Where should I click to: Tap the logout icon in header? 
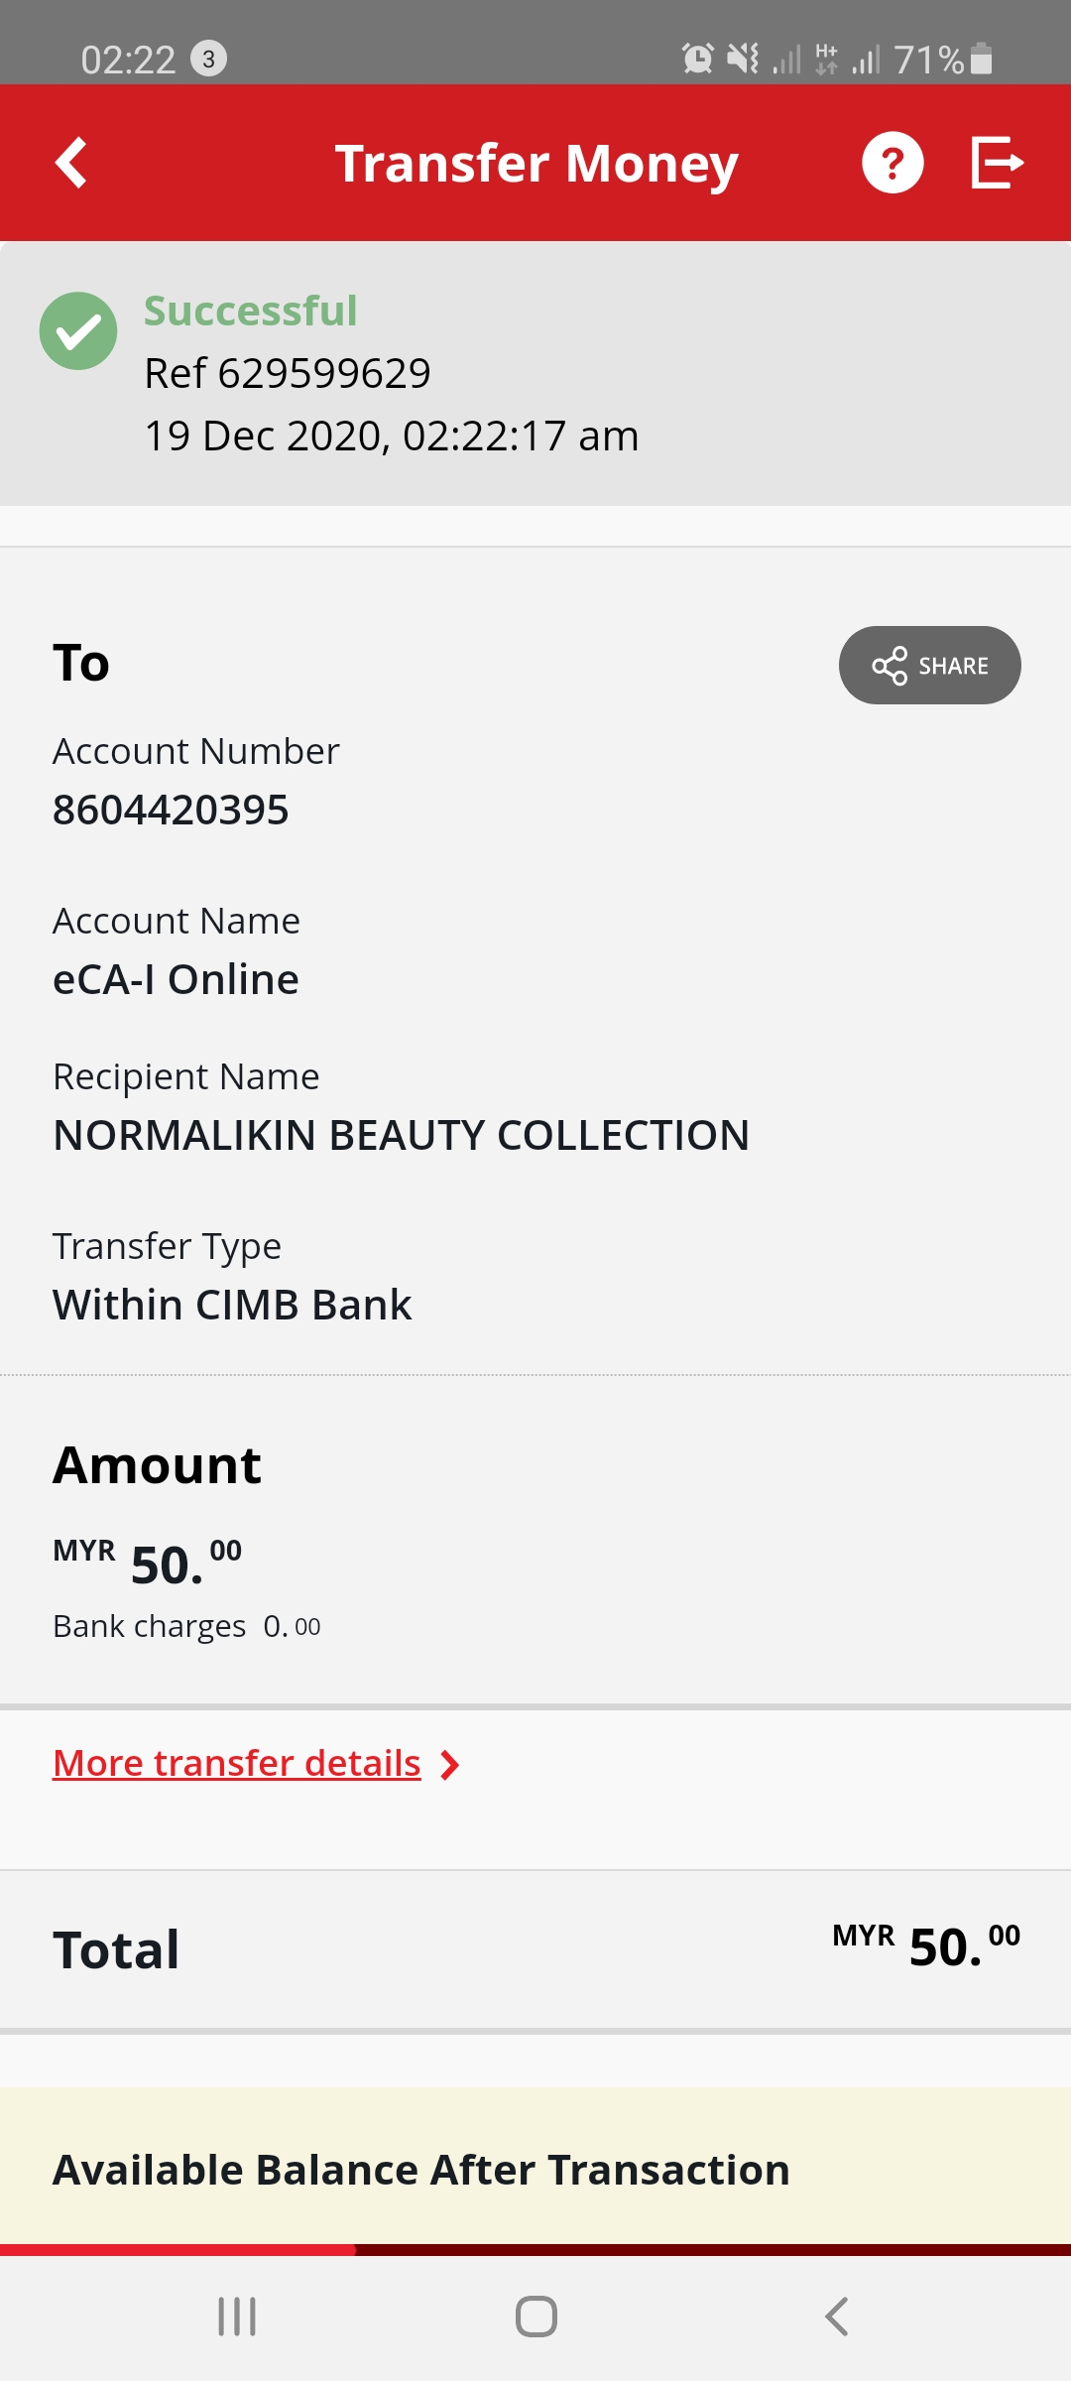[x=997, y=163]
